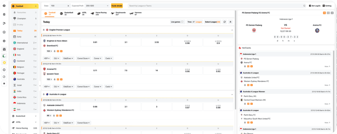The image size is (337, 134).
Task: Select Champion in the sidebar
Action: click(25, 19)
